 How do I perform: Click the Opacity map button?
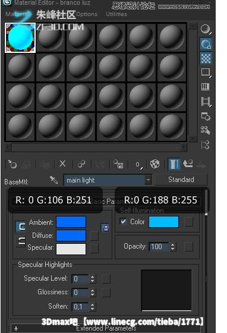pyautogui.click(x=189, y=247)
